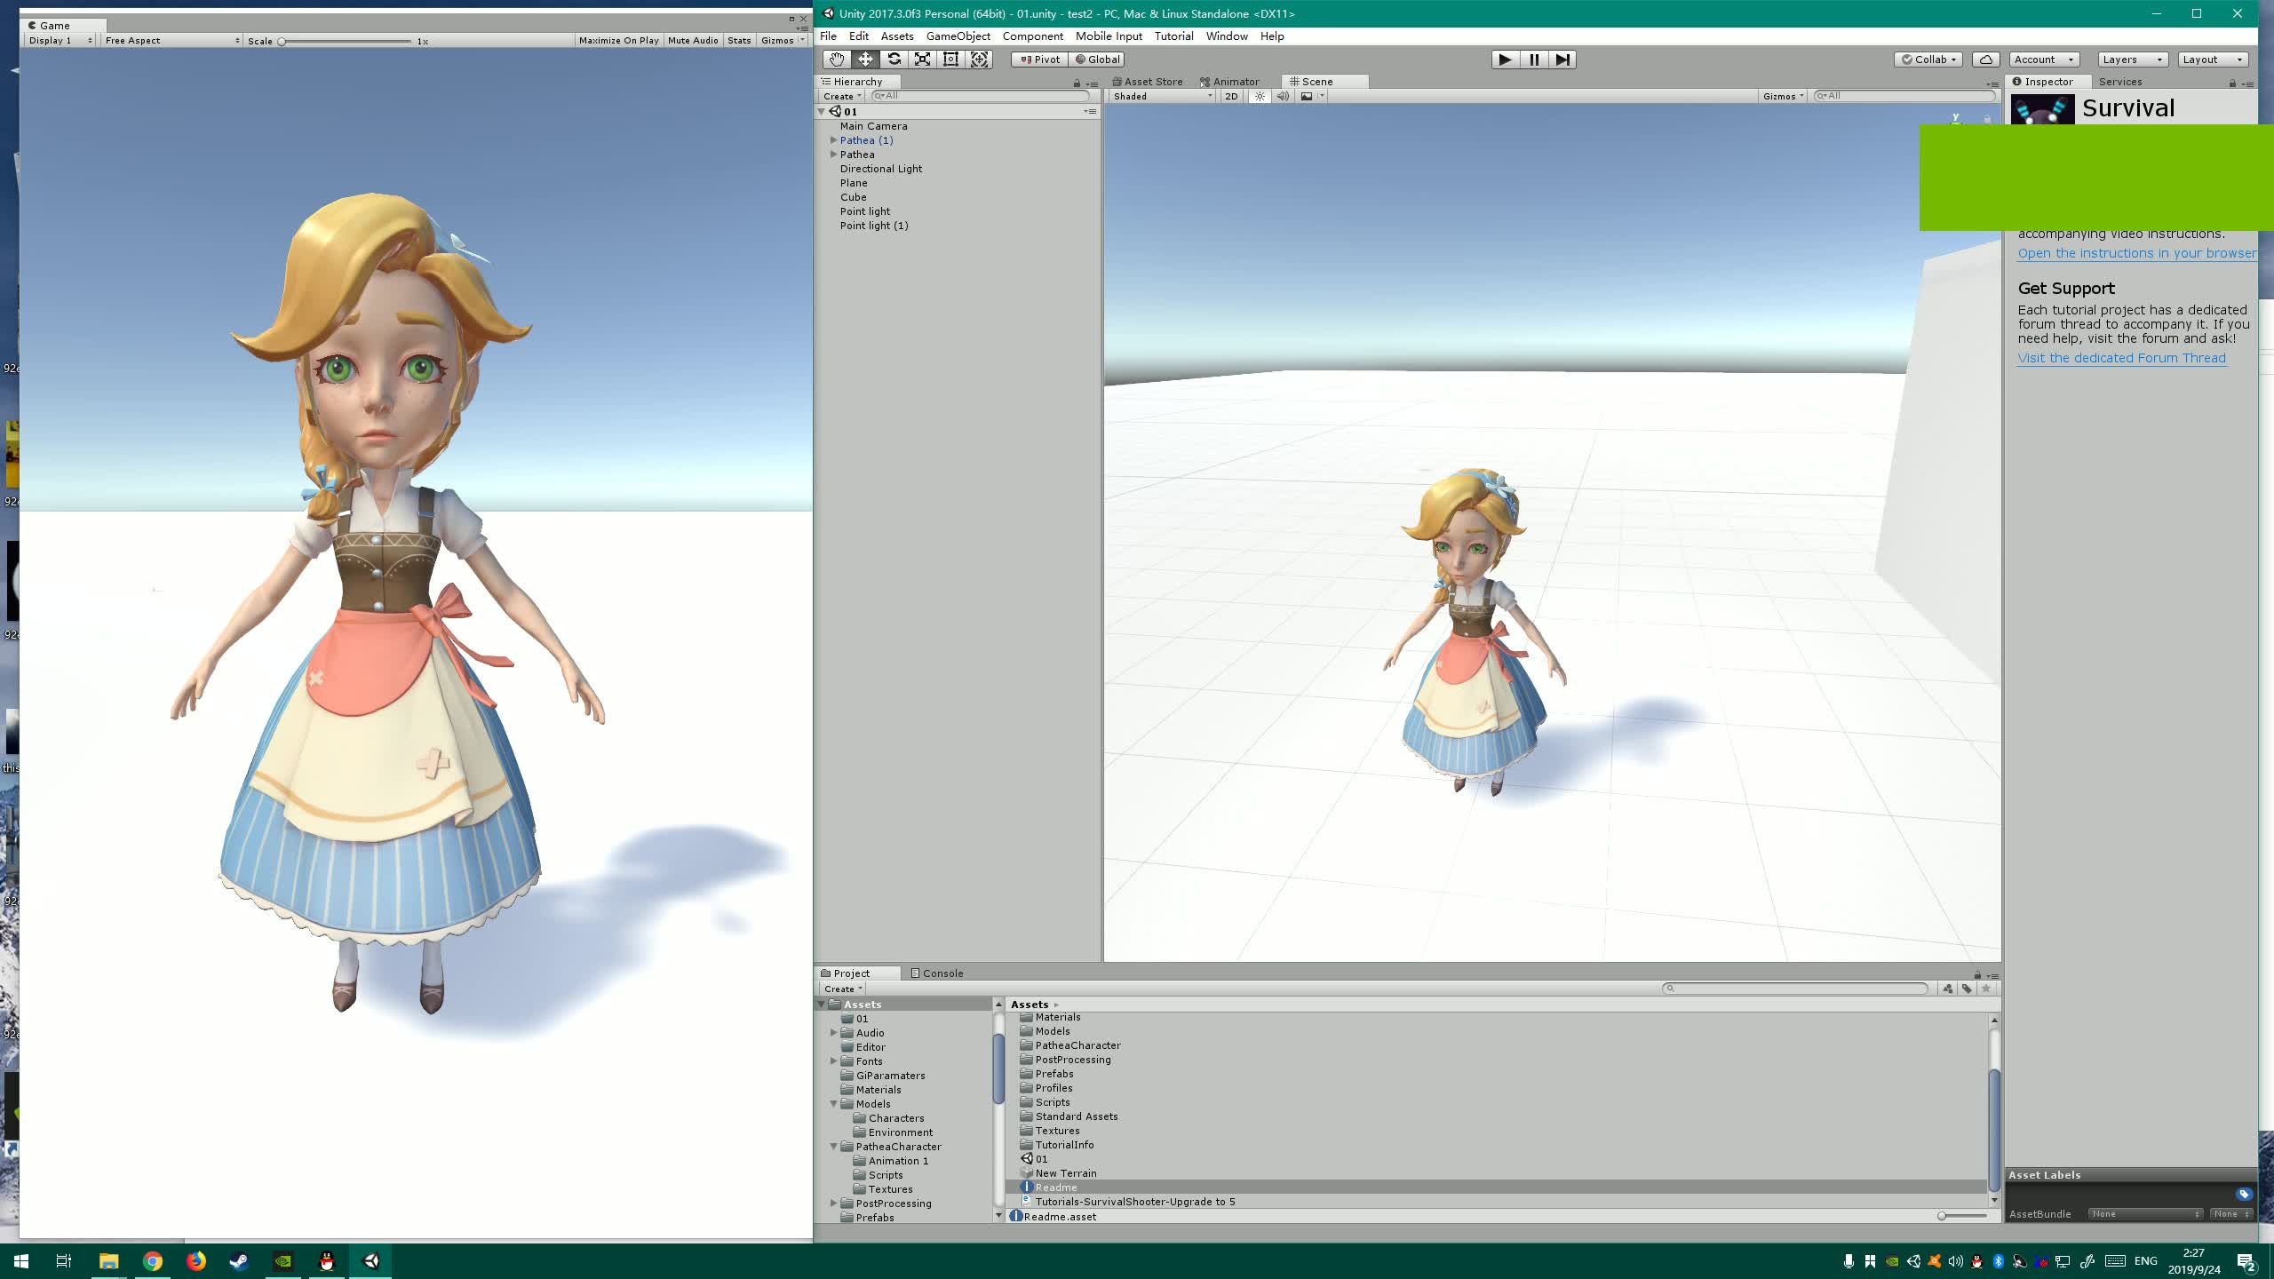Toggle scene lighting sun icon
Viewport: 2274px width, 1279px height.
(x=1260, y=96)
